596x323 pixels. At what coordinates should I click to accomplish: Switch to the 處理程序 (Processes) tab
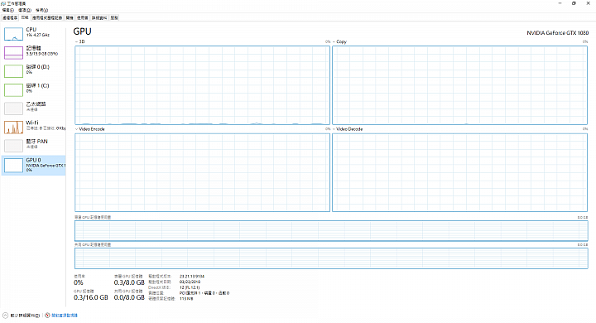pos(10,18)
